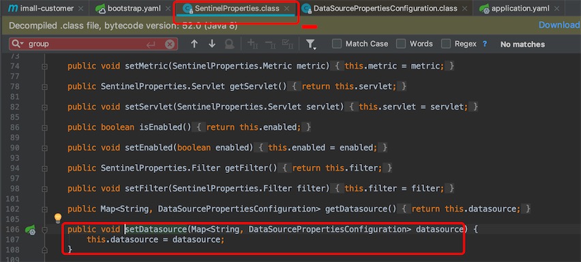Enable Words checkbox

point(400,44)
